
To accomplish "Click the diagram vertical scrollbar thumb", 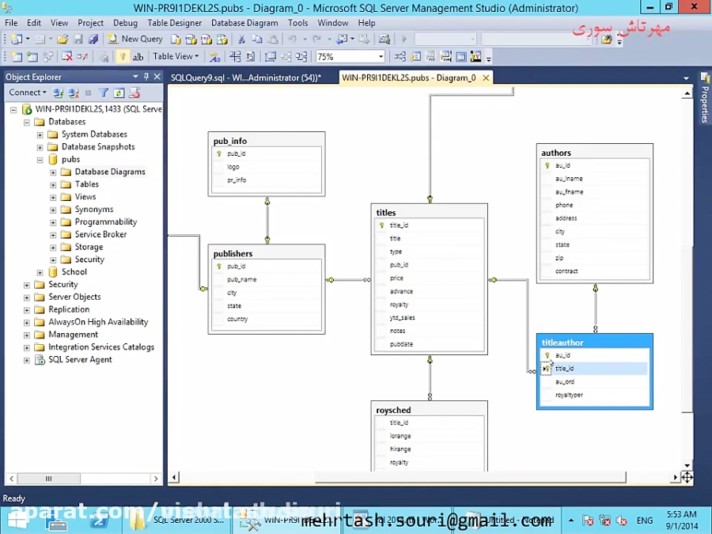I will click(x=687, y=329).
